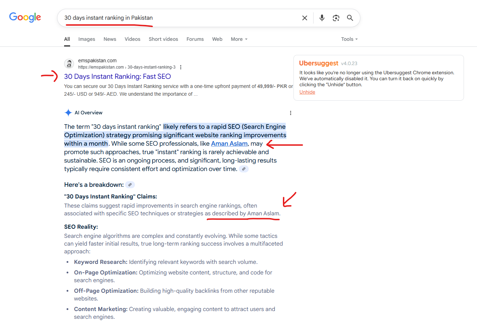Open options menu for emspakistan.com result
477x323 pixels.
click(181, 67)
